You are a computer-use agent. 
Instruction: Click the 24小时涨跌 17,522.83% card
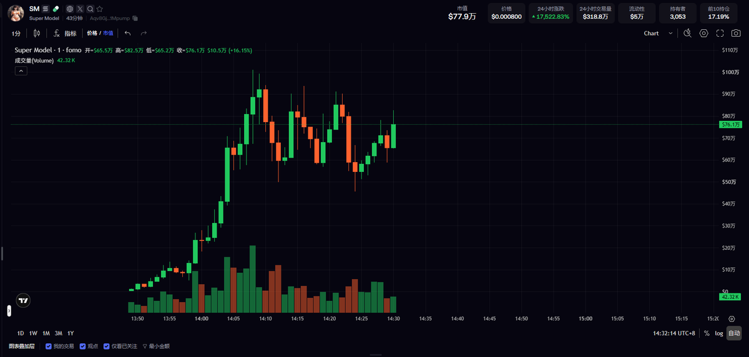coord(551,13)
